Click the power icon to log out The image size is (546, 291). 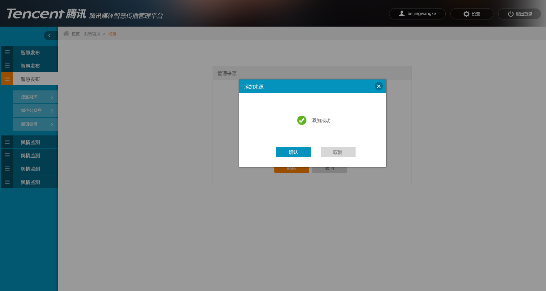[x=511, y=14]
